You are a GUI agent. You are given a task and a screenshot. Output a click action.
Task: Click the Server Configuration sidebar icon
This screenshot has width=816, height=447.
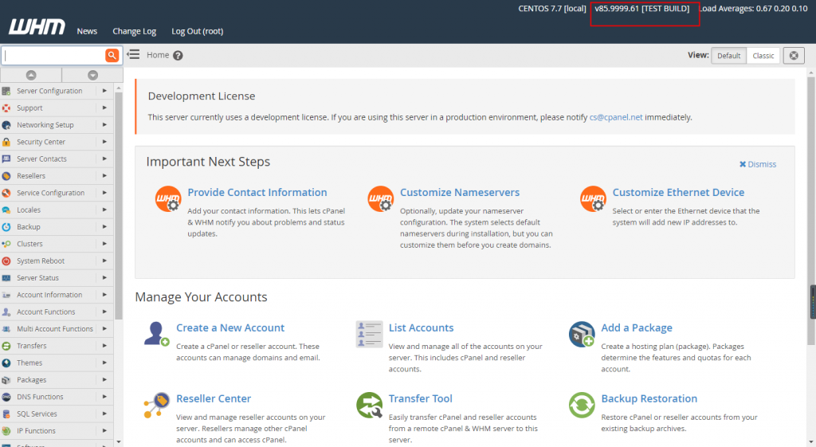pyautogui.click(x=6, y=91)
